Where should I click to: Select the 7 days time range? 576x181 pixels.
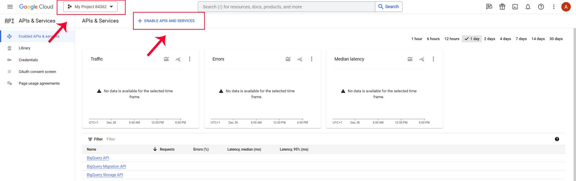tap(521, 39)
